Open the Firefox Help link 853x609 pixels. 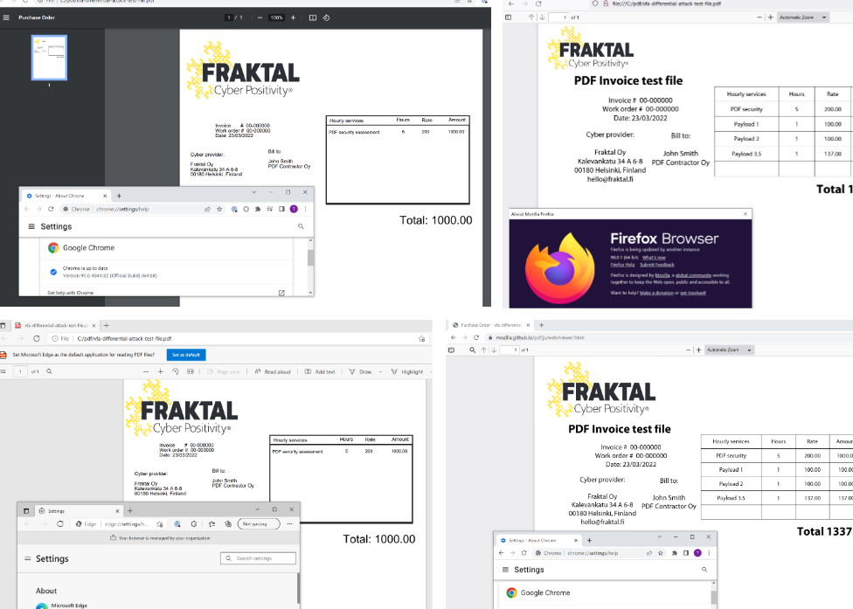pyautogui.click(x=622, y=265)
